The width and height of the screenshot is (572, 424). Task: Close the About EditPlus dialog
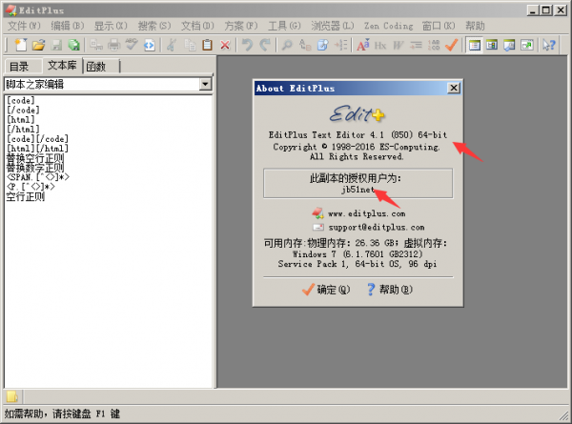pos(454,88)
